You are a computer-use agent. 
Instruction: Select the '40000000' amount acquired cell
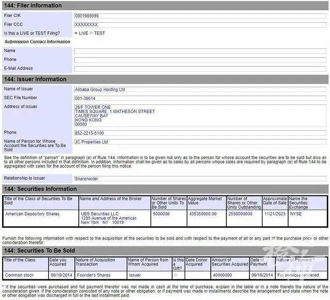click(230, 275)
